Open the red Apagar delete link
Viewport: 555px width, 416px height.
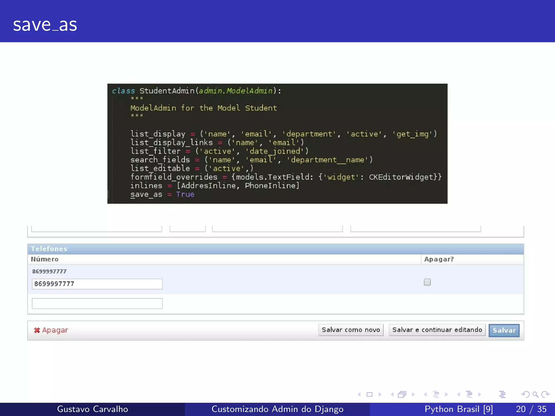[55, 330]
